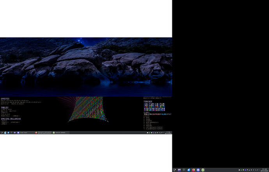The image size is (269, 172).
Task: Open Discord pinned on the right screen's taskbar
Action: tap(198, 170)
